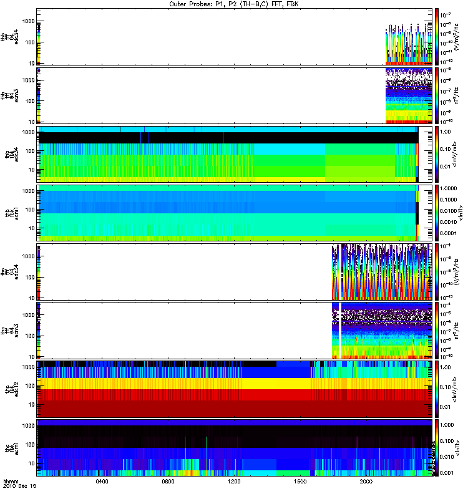Click the '0.001' label on the thc fbk scm1 color bar
Image resolution: width=468 pixels, height=499 pixels.
pyautogui.click(x=447, y=473)
